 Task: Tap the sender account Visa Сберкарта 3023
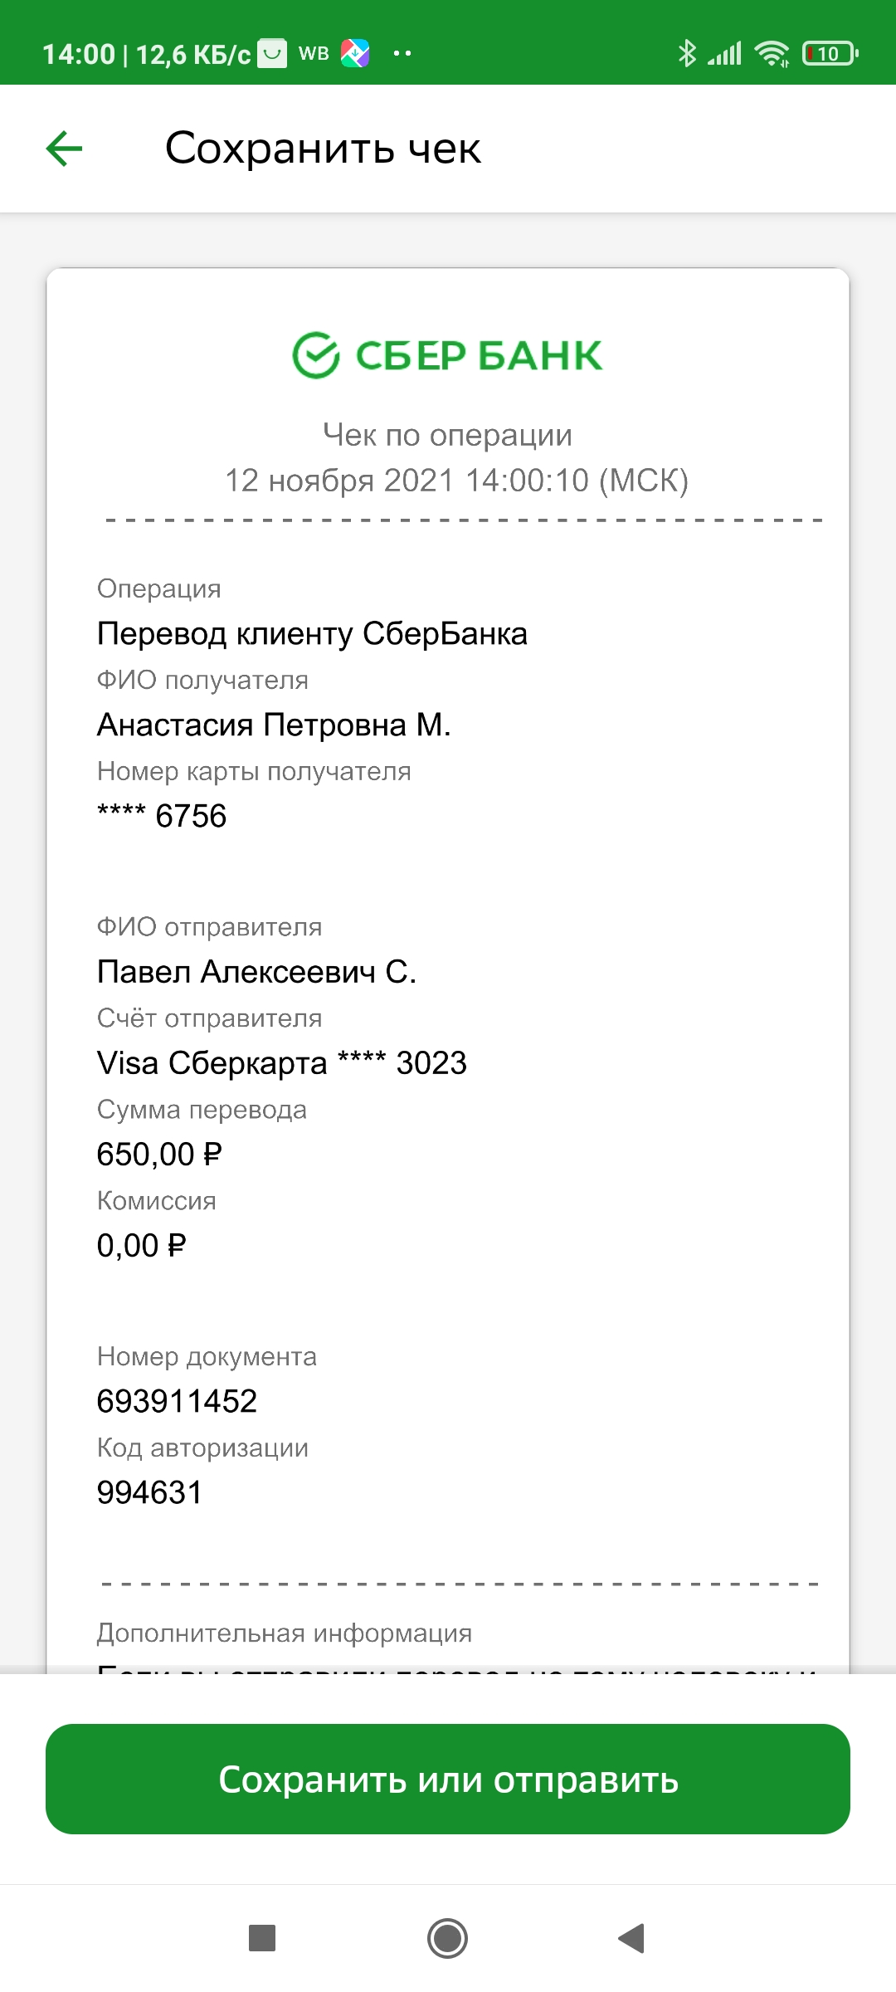click(282, 1063)
